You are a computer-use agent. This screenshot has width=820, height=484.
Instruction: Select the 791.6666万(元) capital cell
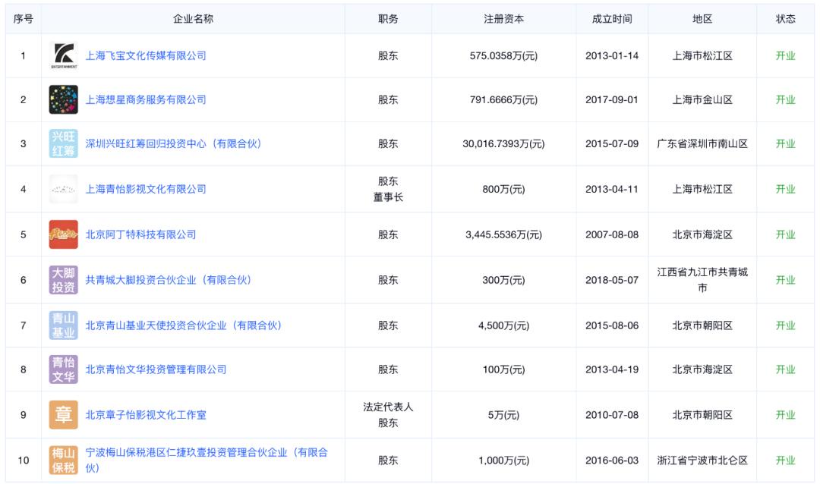coord(503,100)
